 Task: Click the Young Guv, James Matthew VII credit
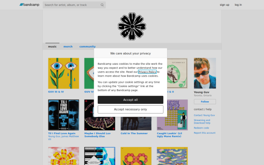(x=63, y=138)
